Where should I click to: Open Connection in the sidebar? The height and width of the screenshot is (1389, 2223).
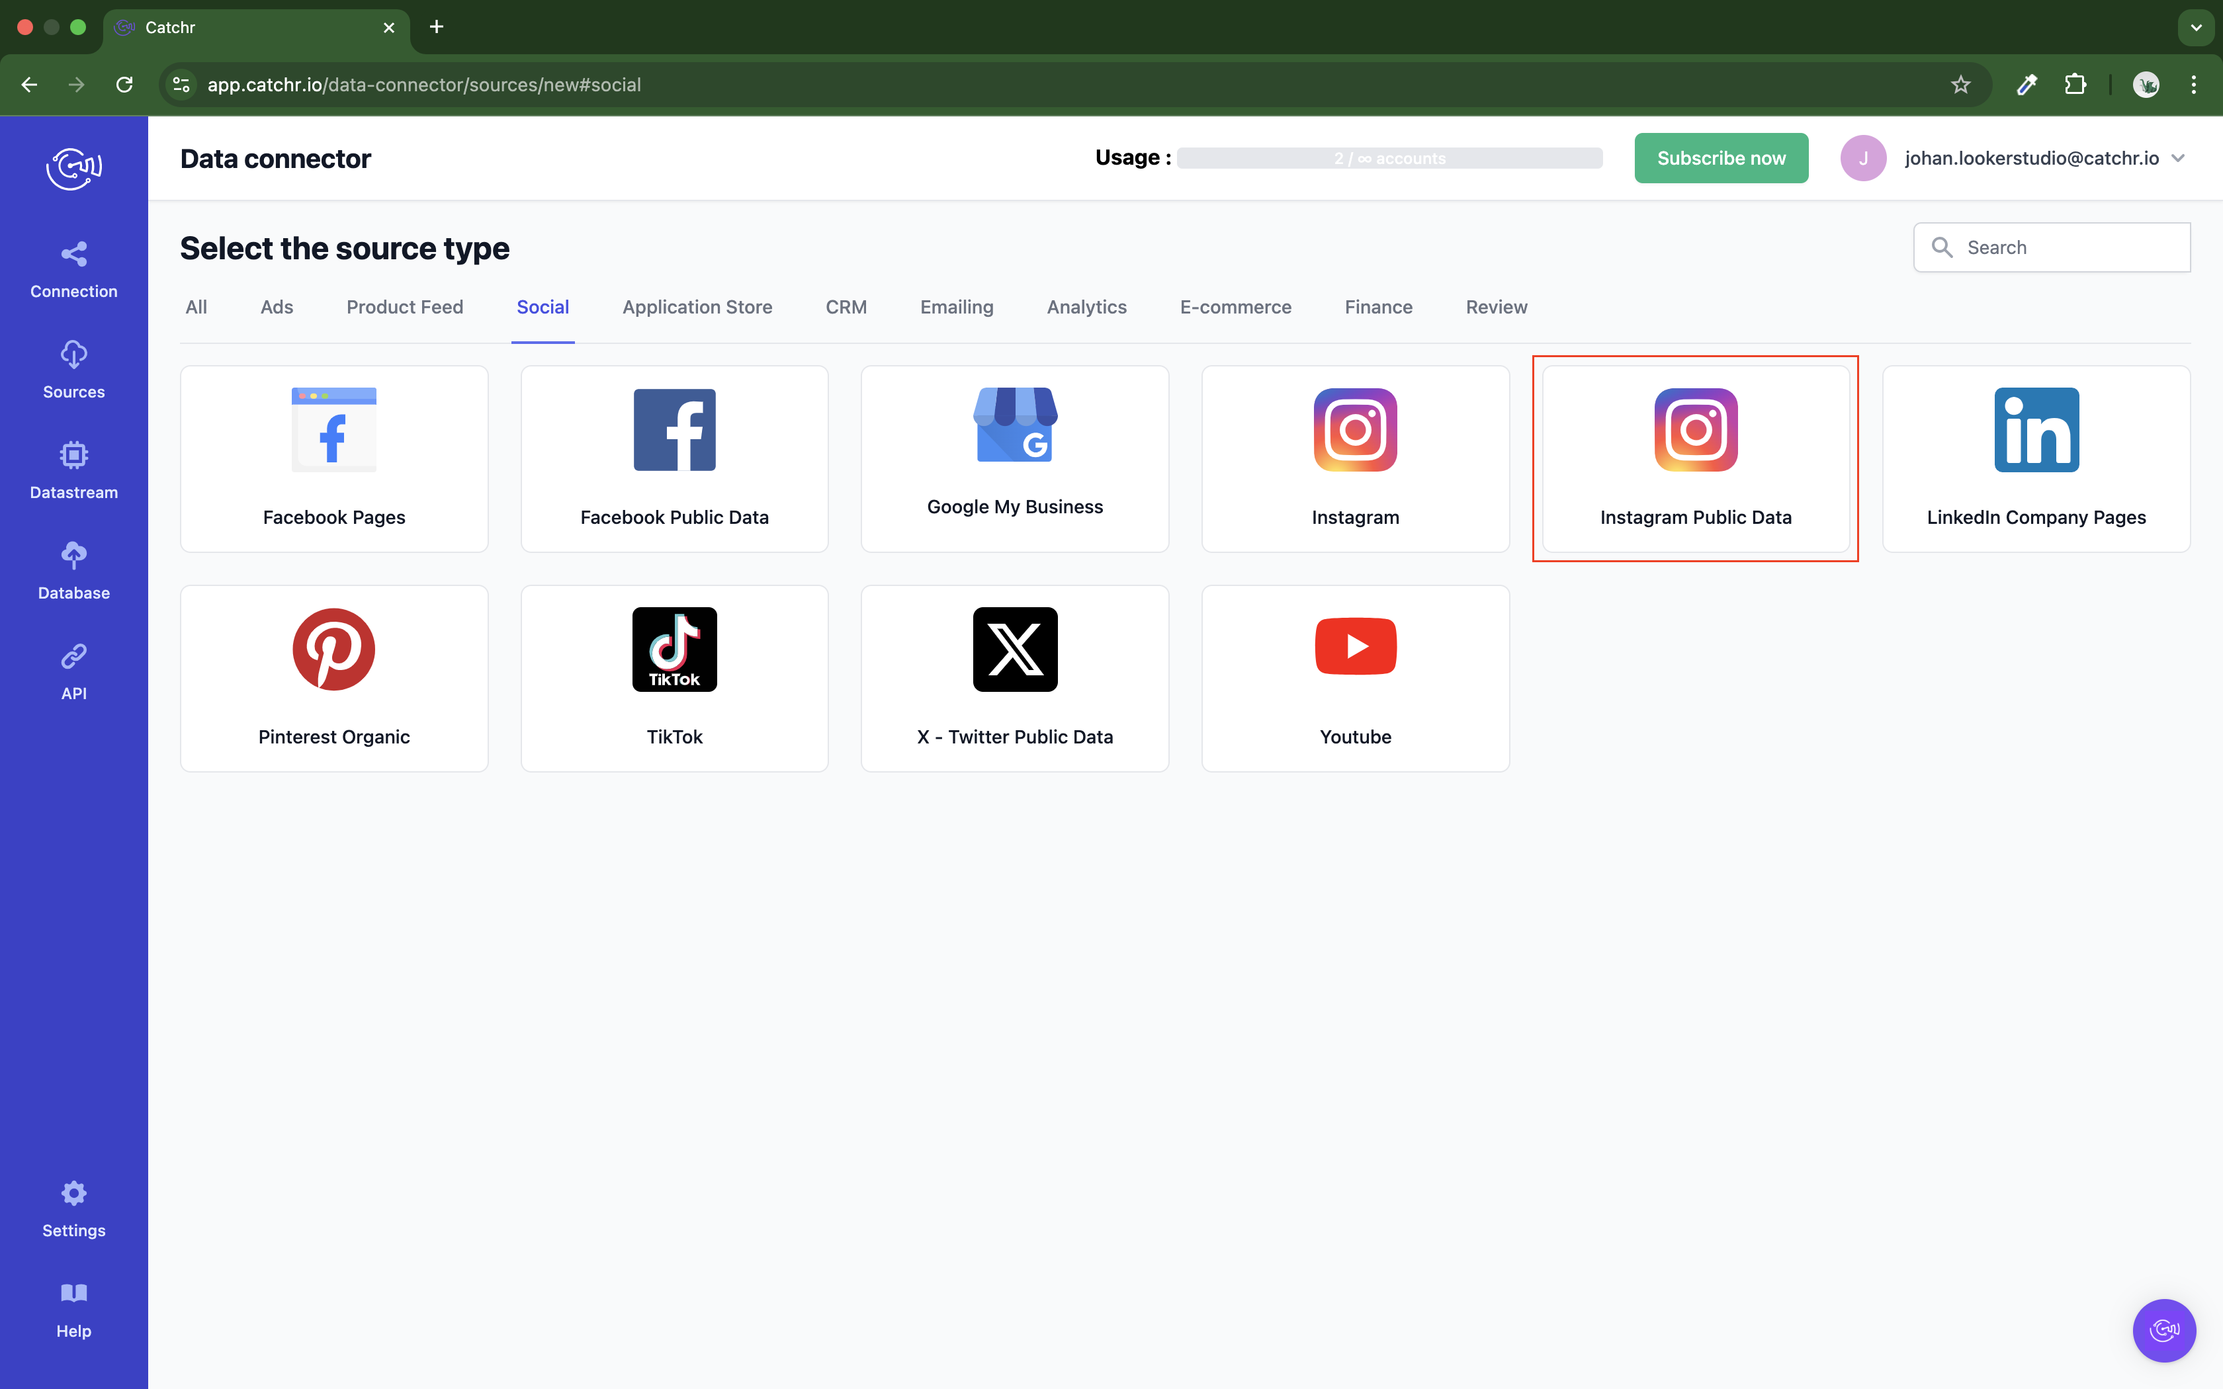coord(73,270)
